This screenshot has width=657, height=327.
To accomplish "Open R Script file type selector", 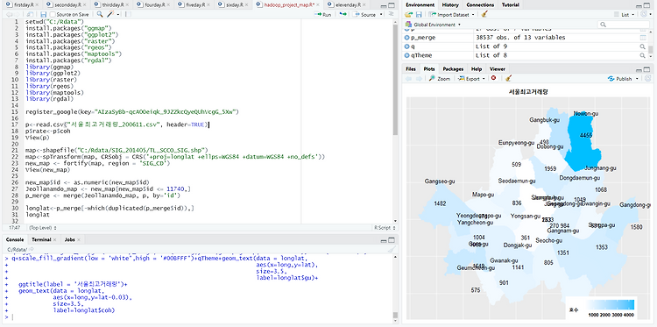I will pyautogui.click(x=385, y=228).
